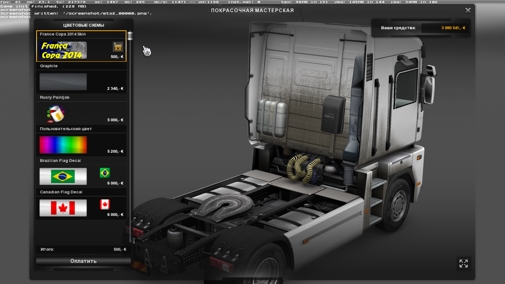Pick the rainbow Пользовательский цвет custom color swatch

[x=63, y=145]
